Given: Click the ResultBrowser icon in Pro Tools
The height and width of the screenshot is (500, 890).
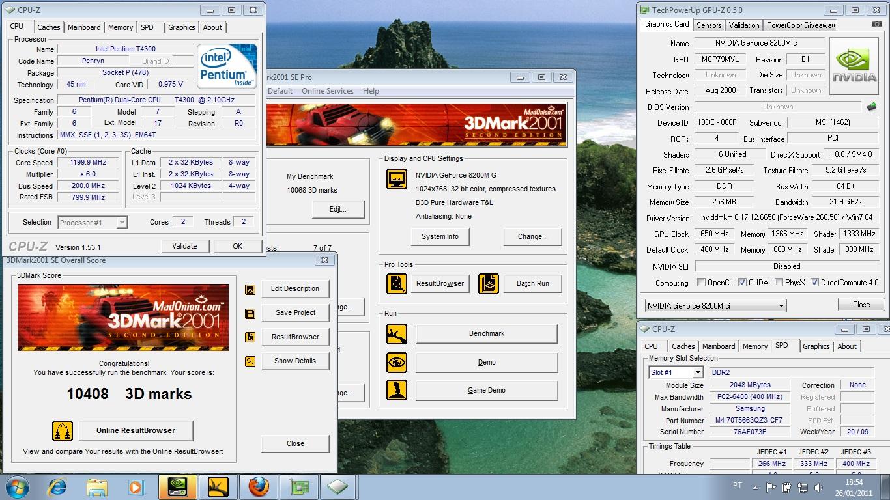Looking at the screenshot, I should (397, 283).
